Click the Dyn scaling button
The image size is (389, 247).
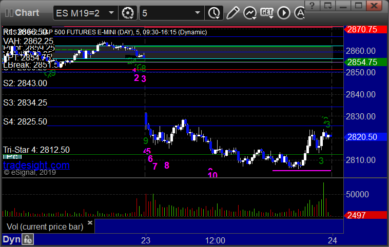click(11, 239)
